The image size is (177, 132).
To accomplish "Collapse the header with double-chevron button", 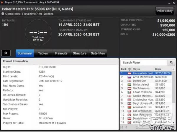I will 6,53.
